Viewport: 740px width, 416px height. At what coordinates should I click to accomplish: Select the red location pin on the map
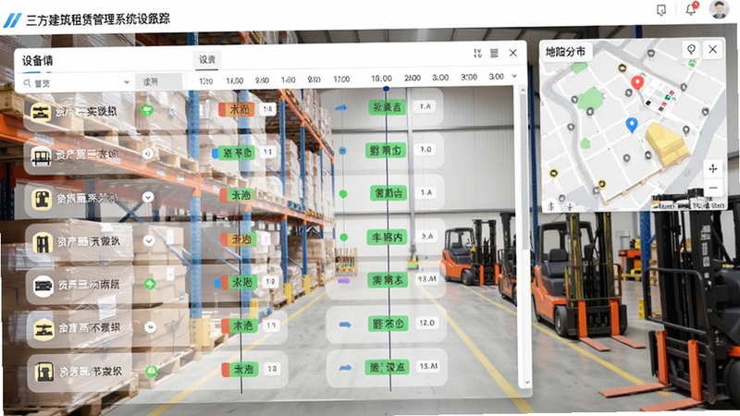point(637,82)
